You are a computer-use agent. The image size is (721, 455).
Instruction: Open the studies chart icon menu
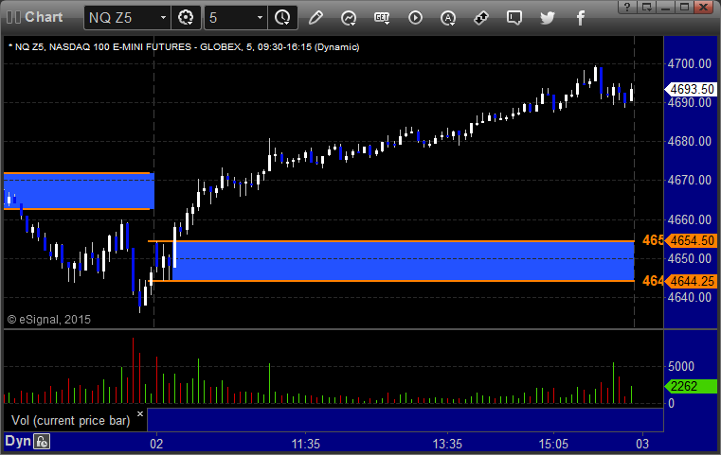click(349, 18)
